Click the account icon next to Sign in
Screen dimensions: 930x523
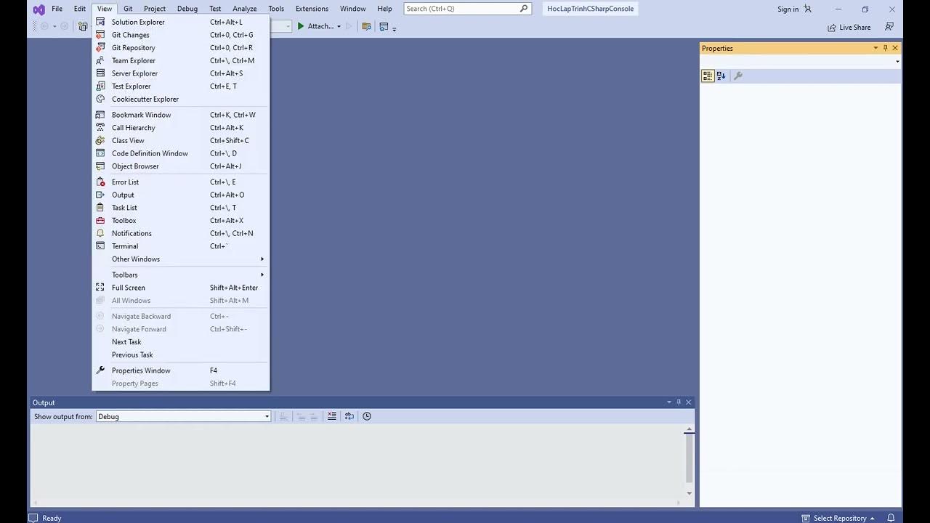tap(807, 9)
